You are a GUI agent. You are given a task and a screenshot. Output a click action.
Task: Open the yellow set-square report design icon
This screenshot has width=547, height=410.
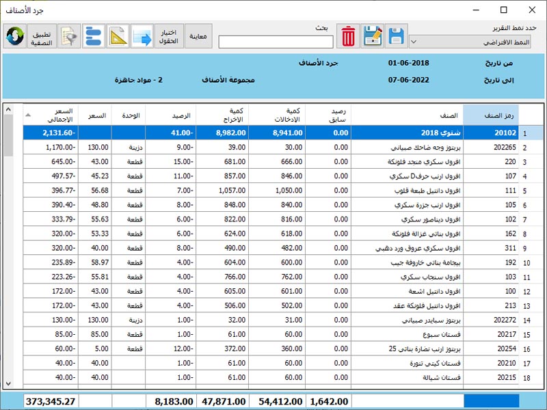118,36
